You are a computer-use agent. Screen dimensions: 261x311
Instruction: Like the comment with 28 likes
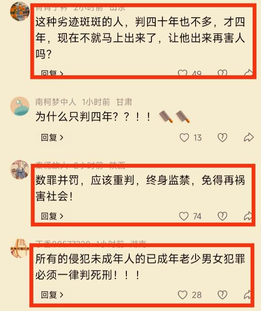[182, 295]
